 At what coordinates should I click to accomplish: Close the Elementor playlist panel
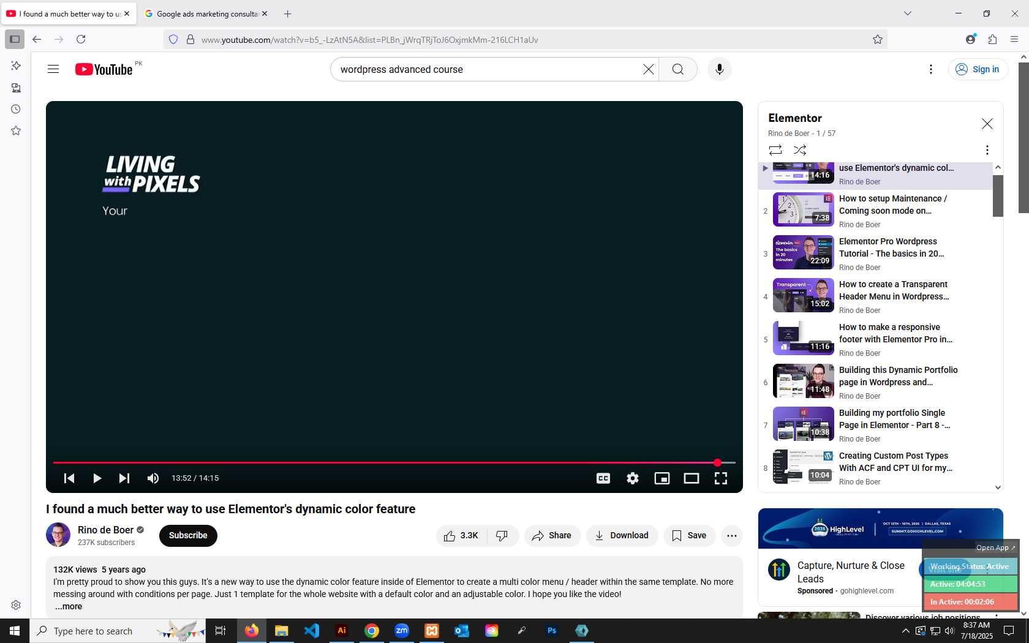tap(987, 124)
